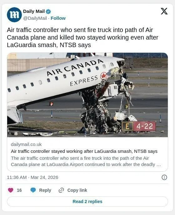This screenshot has height=215, width=175.
Task: Open dailymail.co.uk domain link
Action: point(26,144)
